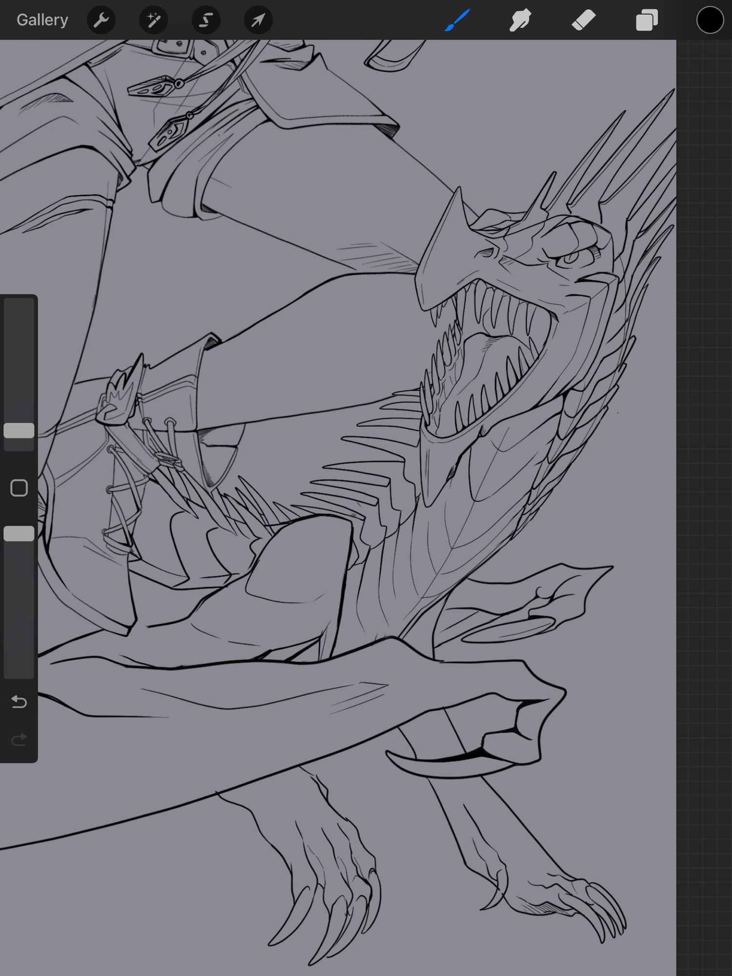Select the Eraser tool
732x976 pixels.
click(584, 20)
